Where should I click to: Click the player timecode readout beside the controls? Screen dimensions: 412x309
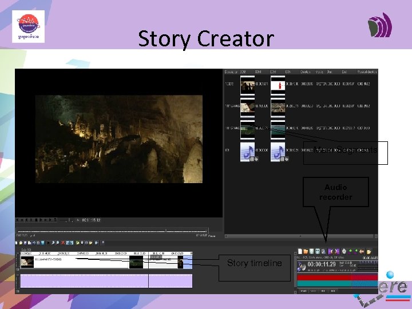click(91, 220)
